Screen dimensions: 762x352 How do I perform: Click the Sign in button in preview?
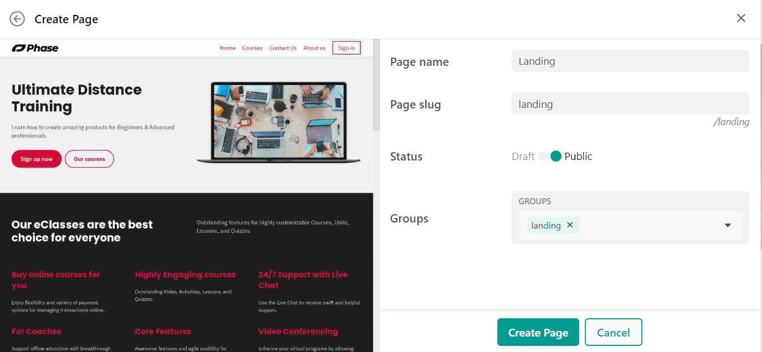point(346,48)
